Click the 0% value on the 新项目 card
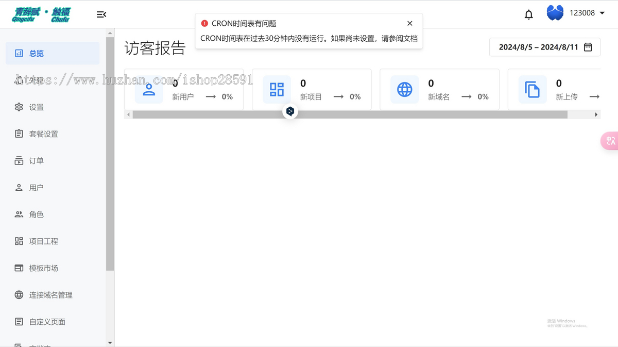The height and width of the screenshot is (347, 618). [355, 96]
